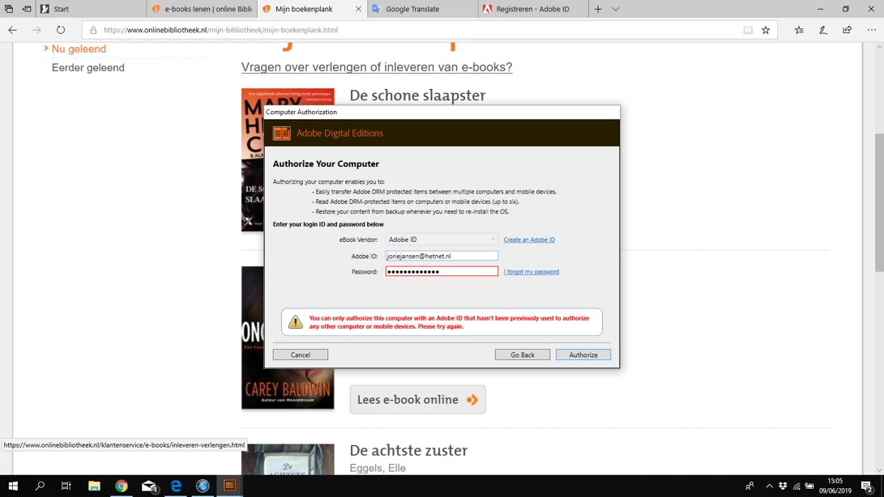Viewport: 884px width, 497px height.
Task: Click the Add notes pen icon
Action: 823,30
